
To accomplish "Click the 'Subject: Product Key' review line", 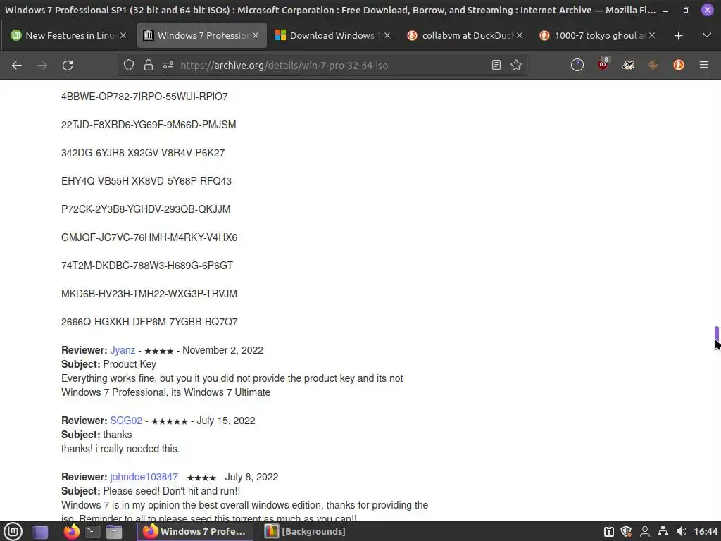I will point(108,364).
